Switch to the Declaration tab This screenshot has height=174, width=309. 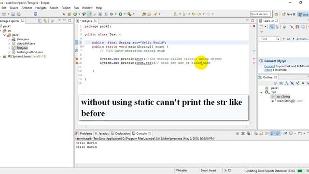[x=120, y=133]
